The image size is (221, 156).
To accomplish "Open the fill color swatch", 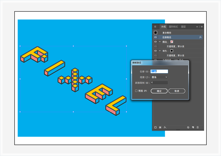I will point(172,51).
